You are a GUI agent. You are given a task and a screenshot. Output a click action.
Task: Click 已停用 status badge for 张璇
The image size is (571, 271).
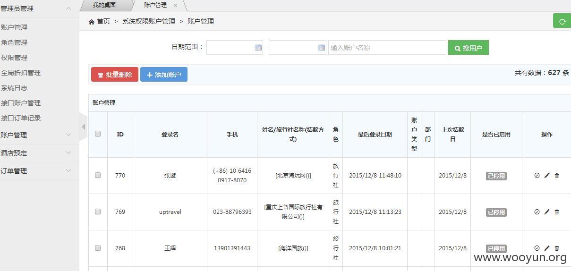point(496,176)
